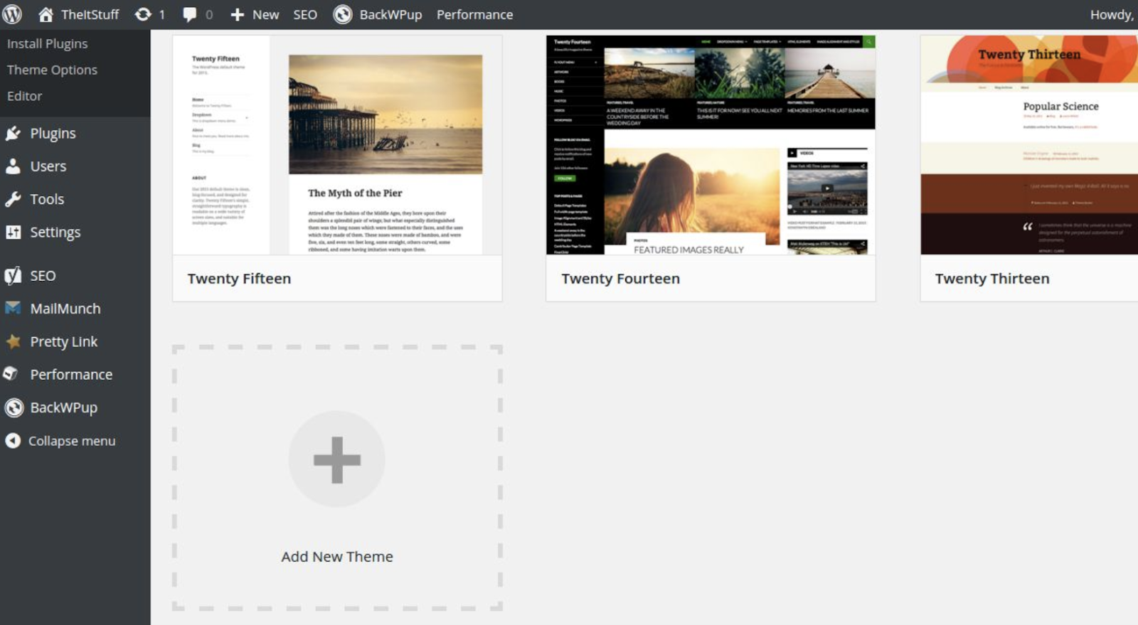
Task: Open the Pretty Link sidebar menu label
Action: [64, 341]
